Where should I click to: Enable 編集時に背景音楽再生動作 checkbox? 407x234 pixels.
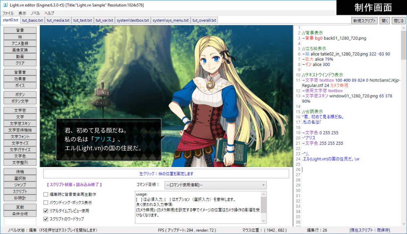coord(46,194)
